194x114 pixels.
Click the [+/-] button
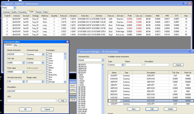pos(72,85)
